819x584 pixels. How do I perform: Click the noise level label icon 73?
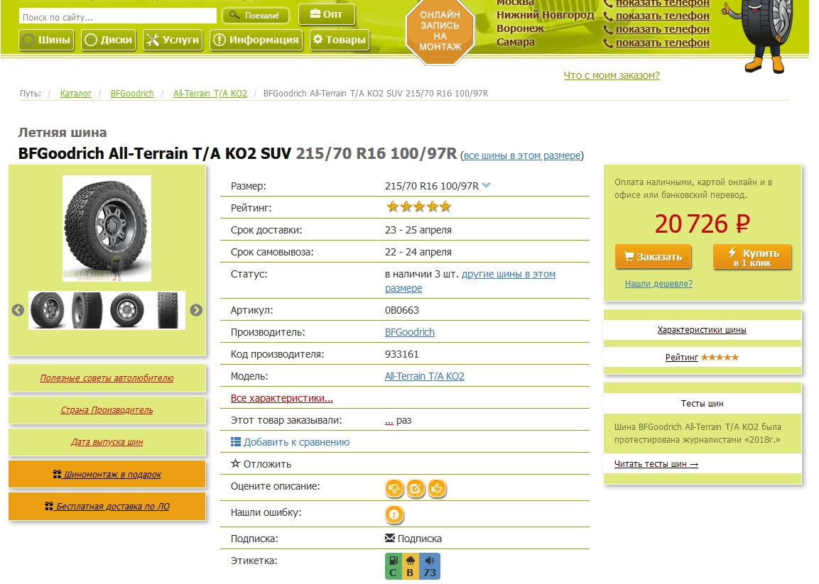(429, 567)
